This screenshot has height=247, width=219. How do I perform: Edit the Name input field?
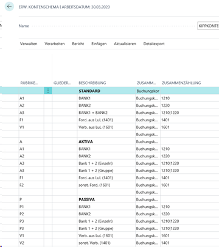208,26
